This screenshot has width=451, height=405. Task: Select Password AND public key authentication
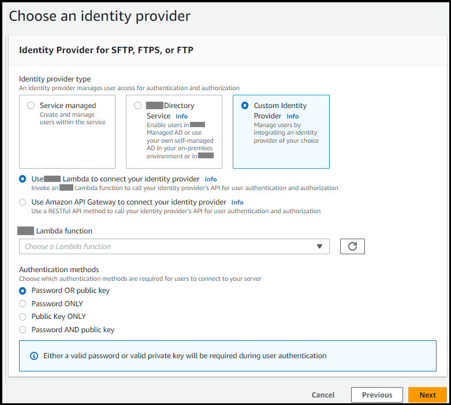pos(23,330)
